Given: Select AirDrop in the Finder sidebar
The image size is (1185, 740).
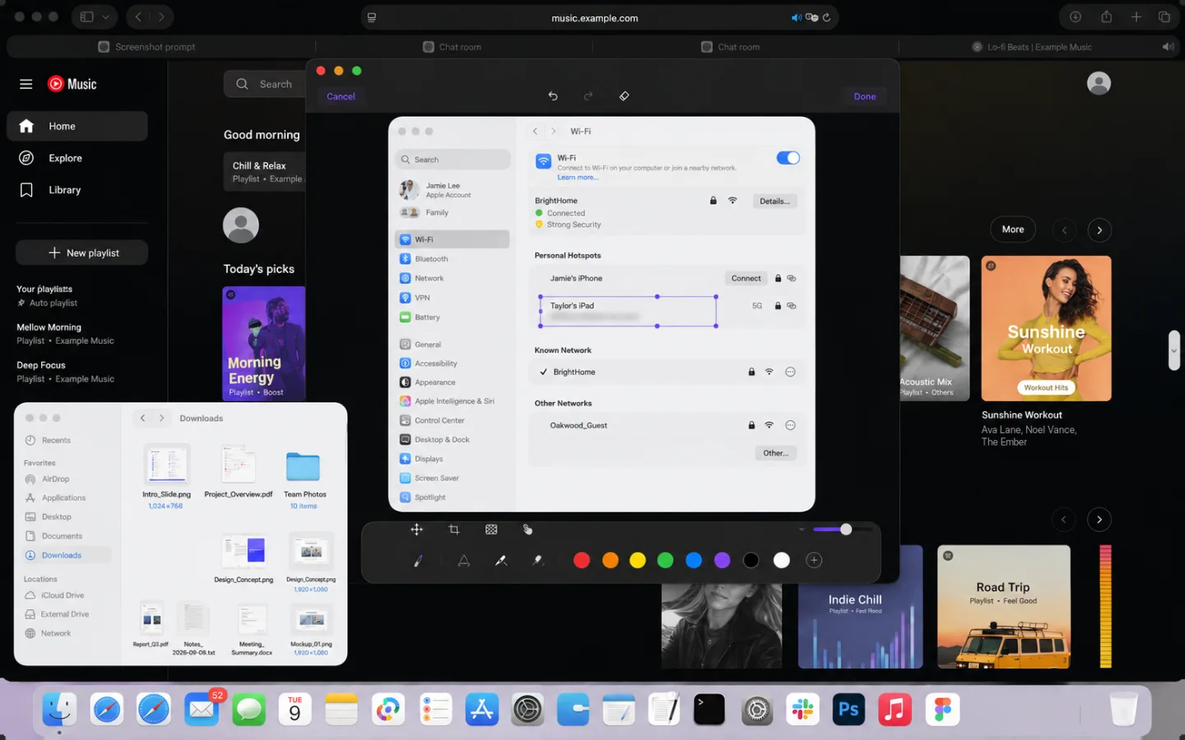Looking at the screenshot, I should point(67,479).
